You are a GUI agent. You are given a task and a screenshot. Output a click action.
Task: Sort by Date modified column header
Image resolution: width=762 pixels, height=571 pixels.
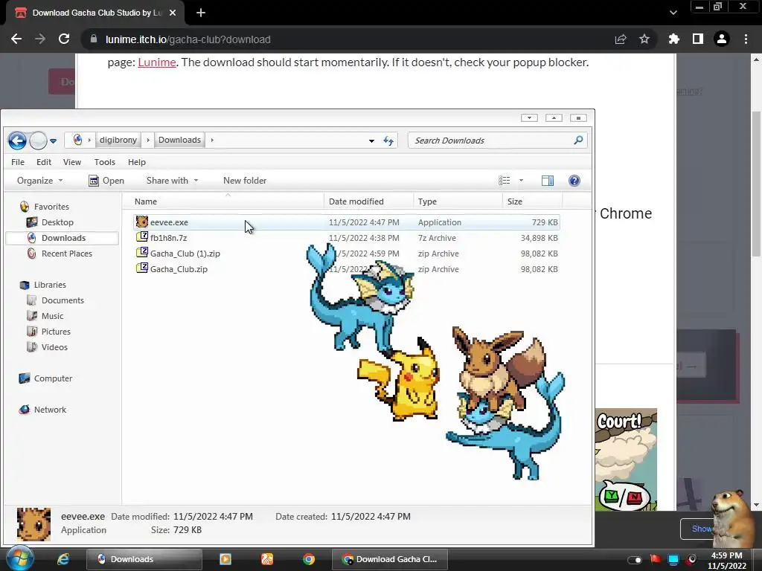369,201
